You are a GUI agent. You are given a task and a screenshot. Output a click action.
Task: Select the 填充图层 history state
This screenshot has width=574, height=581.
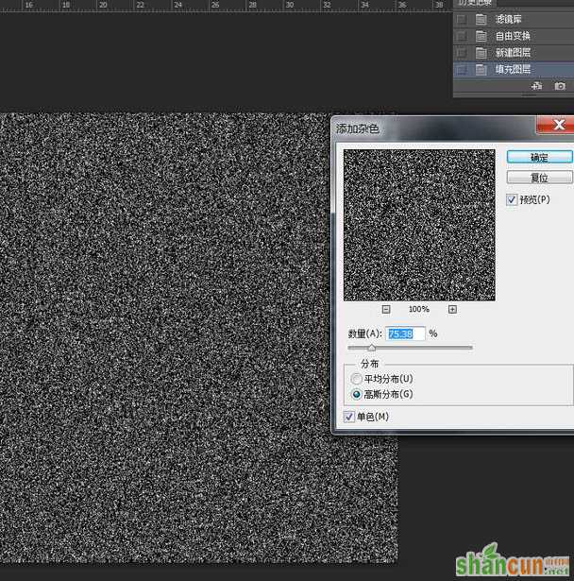point(514,69)
